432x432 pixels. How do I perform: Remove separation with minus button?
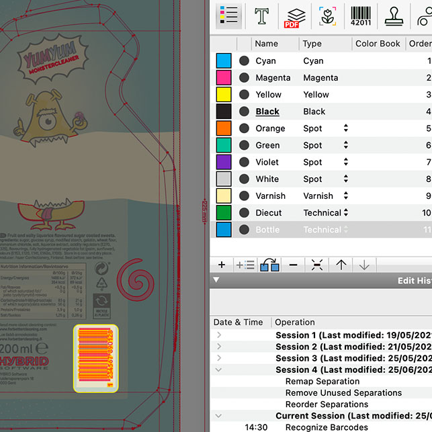click(x=293, y=265)
